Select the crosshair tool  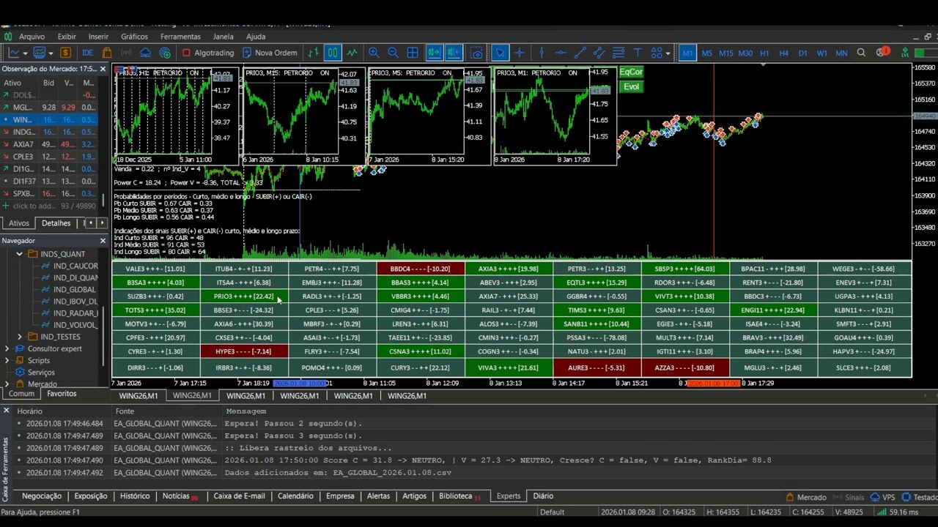pos(520,53)
